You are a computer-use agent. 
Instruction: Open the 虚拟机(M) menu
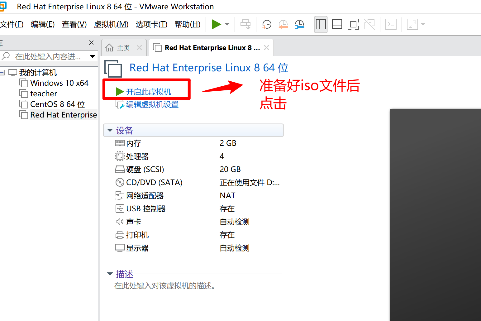[111, 24]
